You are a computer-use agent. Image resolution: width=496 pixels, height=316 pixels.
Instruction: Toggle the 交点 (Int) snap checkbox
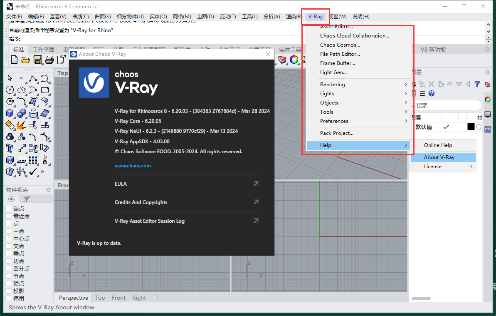click(8, 246)
